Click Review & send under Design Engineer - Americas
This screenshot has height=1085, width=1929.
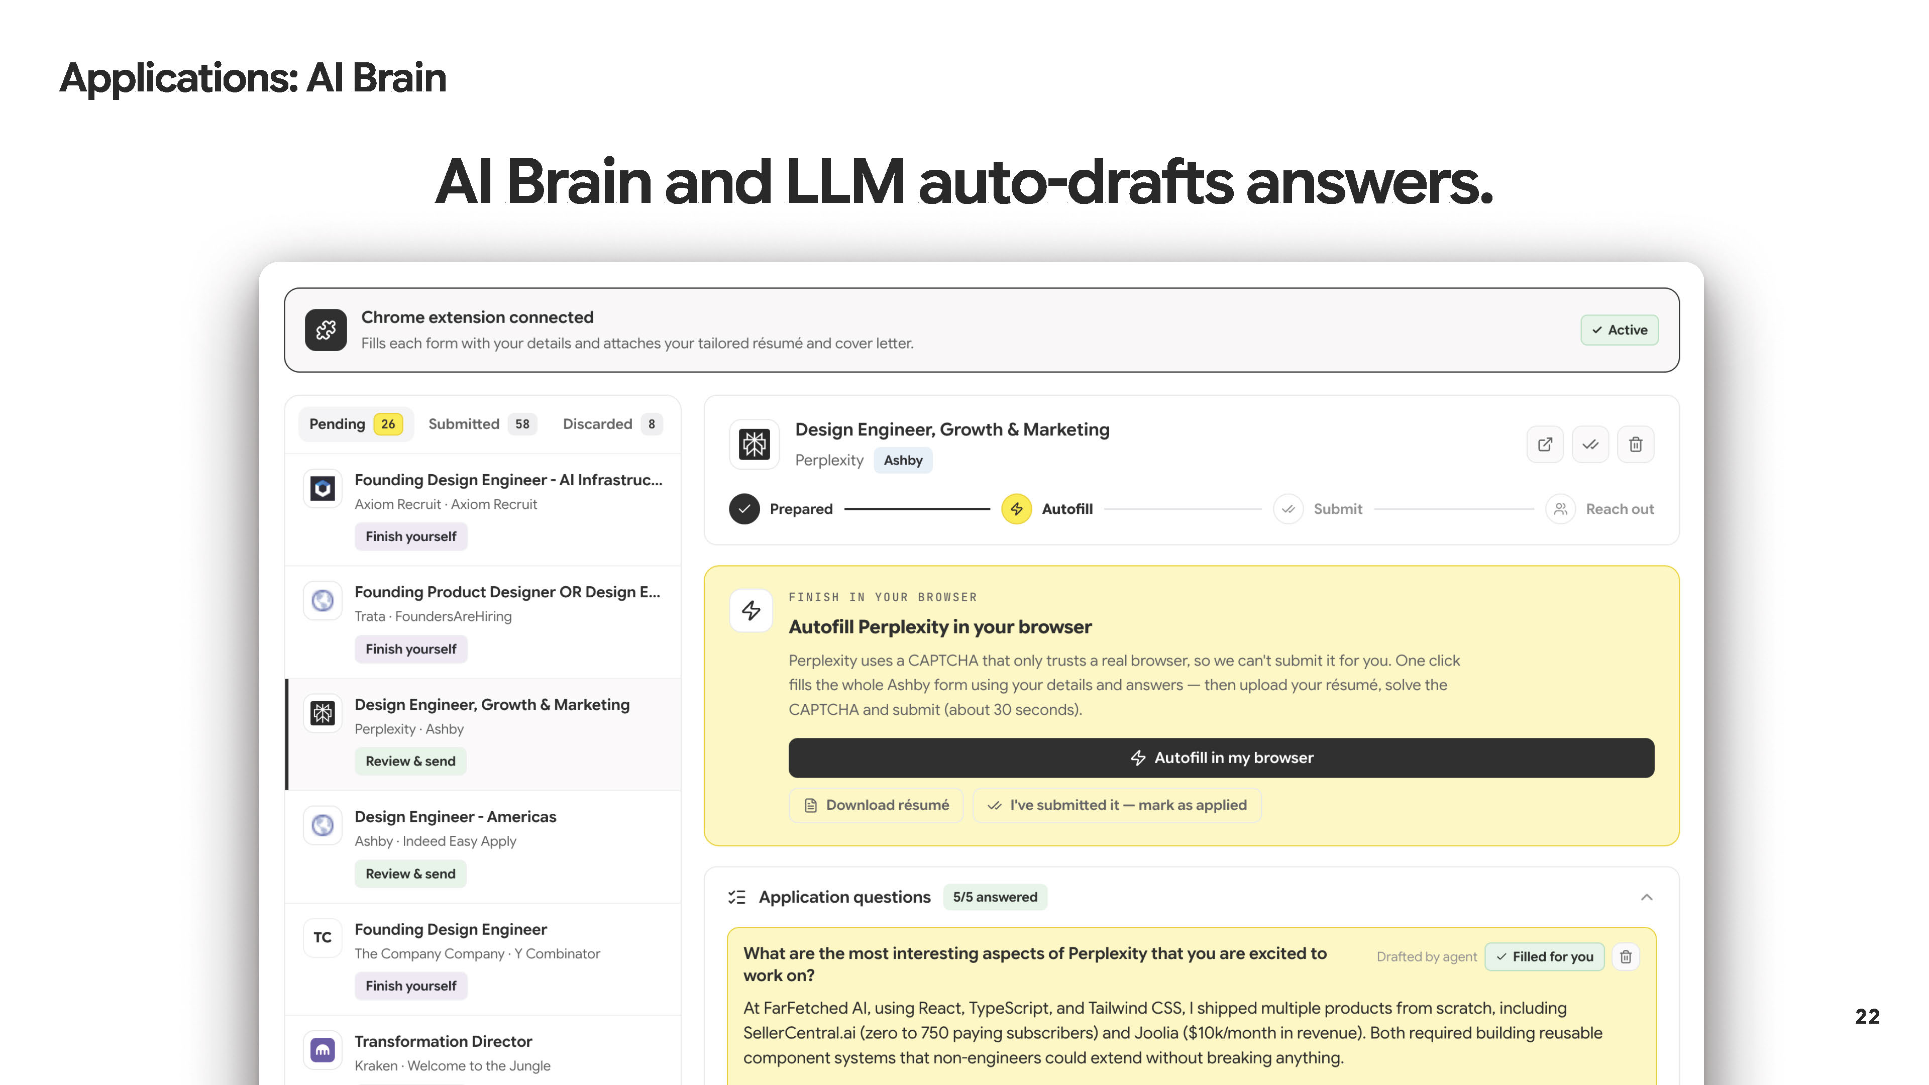410,873
